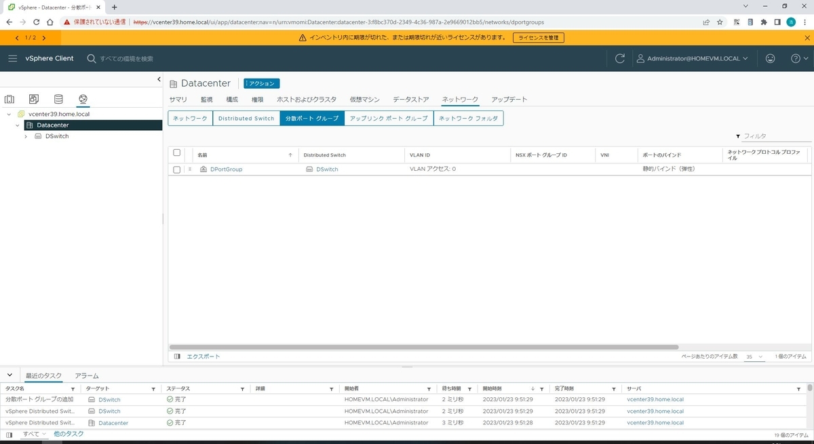Switch to Distributed Switch sub-tab
The image size is (814, 444).
(246, 119)
